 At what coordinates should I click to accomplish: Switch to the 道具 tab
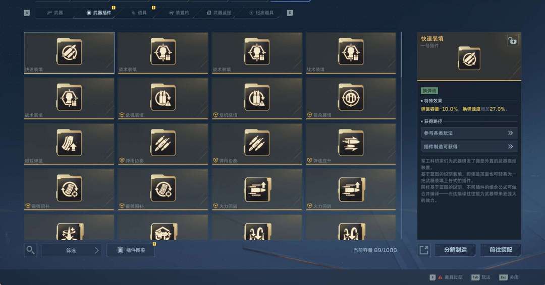pyautogui.click(x=139, y=13)
